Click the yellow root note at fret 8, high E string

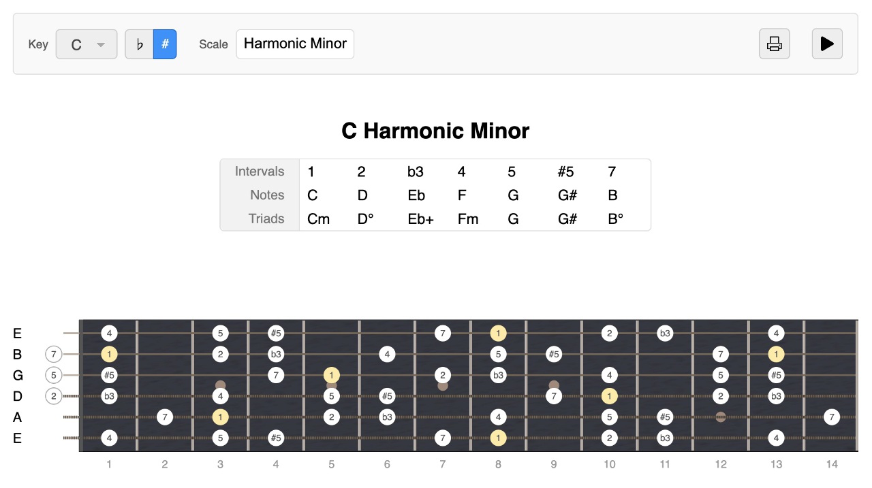[498, 333]
